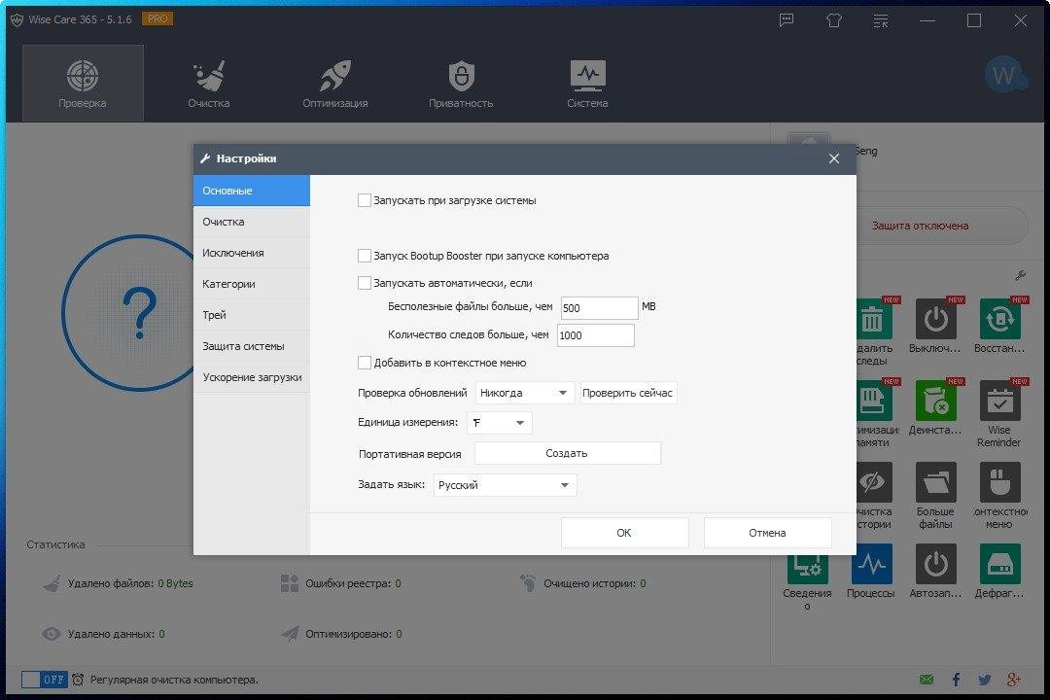Enable Запуск Bootup Booster checkbox
This screenshot has width=1050, height=700.
(x=365, y=256)
